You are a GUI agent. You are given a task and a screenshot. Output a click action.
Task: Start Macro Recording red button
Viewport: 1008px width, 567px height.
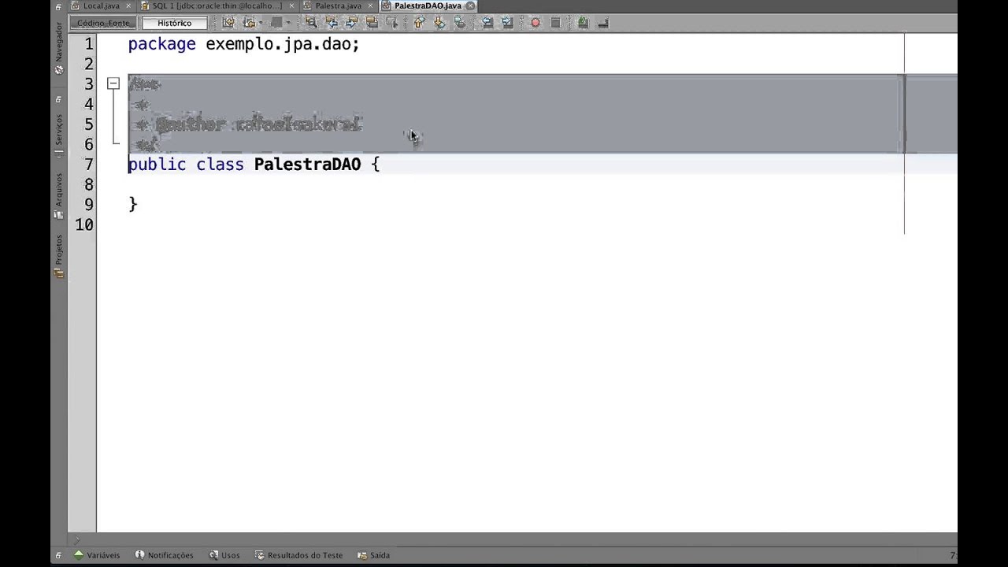[535, 23]
